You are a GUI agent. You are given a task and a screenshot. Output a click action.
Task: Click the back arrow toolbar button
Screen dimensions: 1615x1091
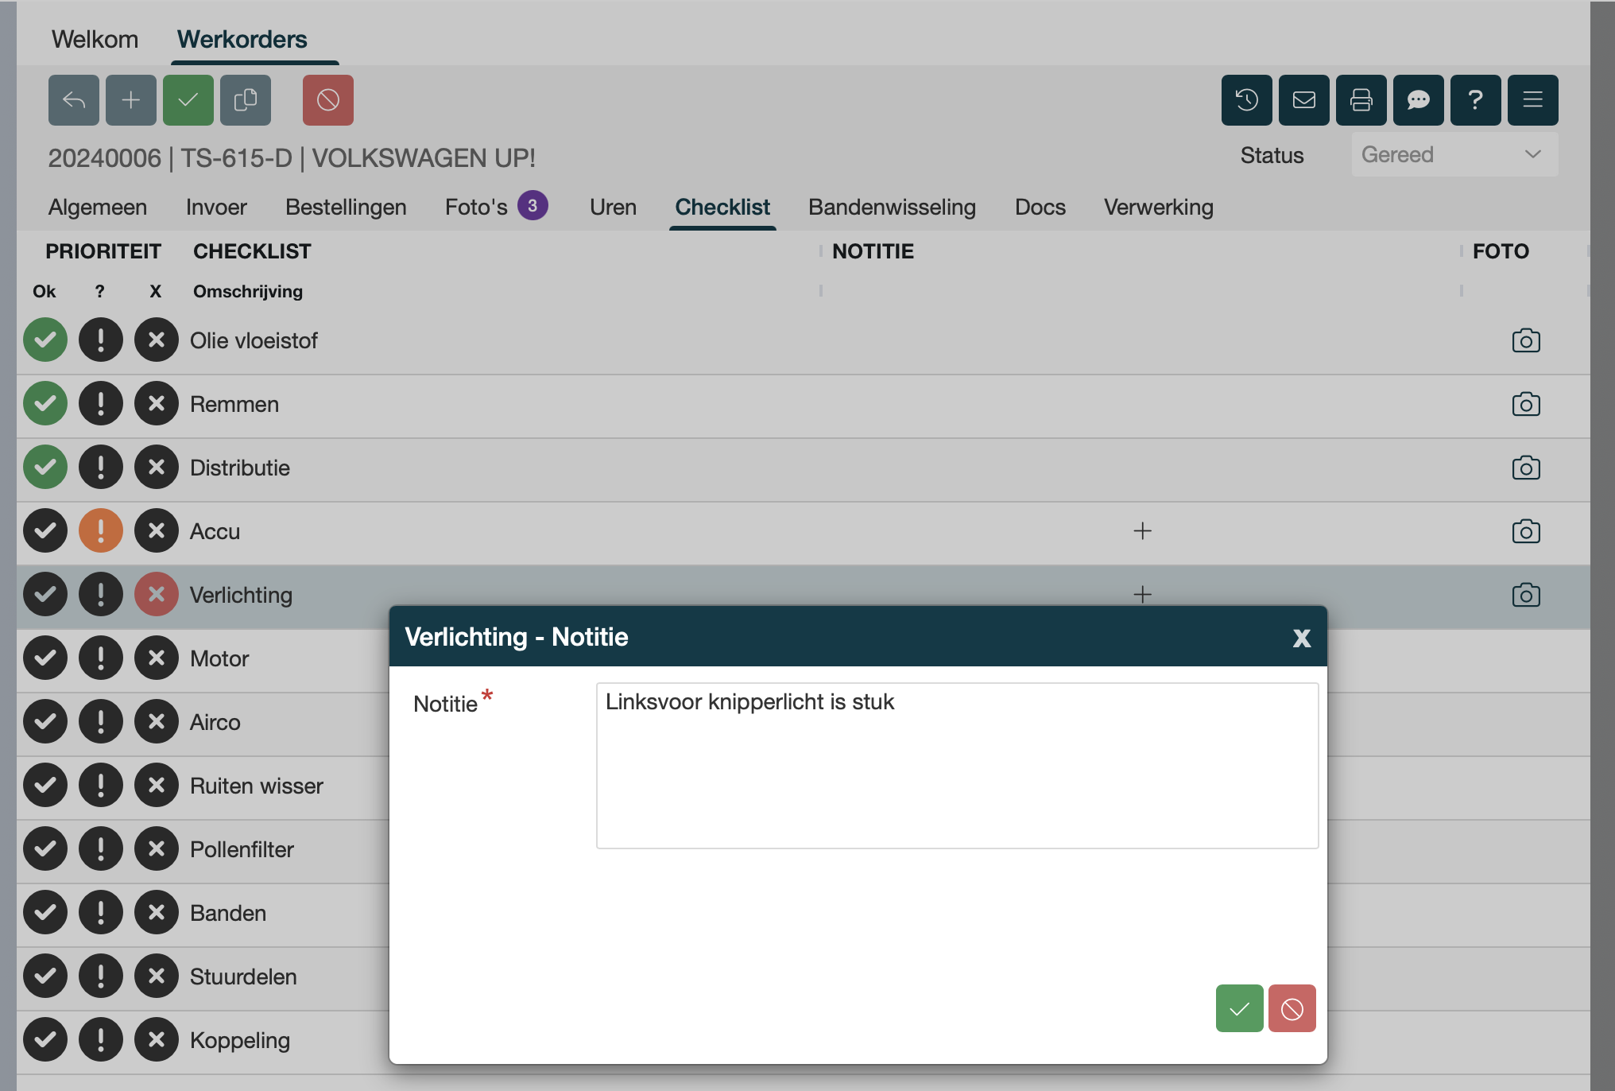point(73,100)
